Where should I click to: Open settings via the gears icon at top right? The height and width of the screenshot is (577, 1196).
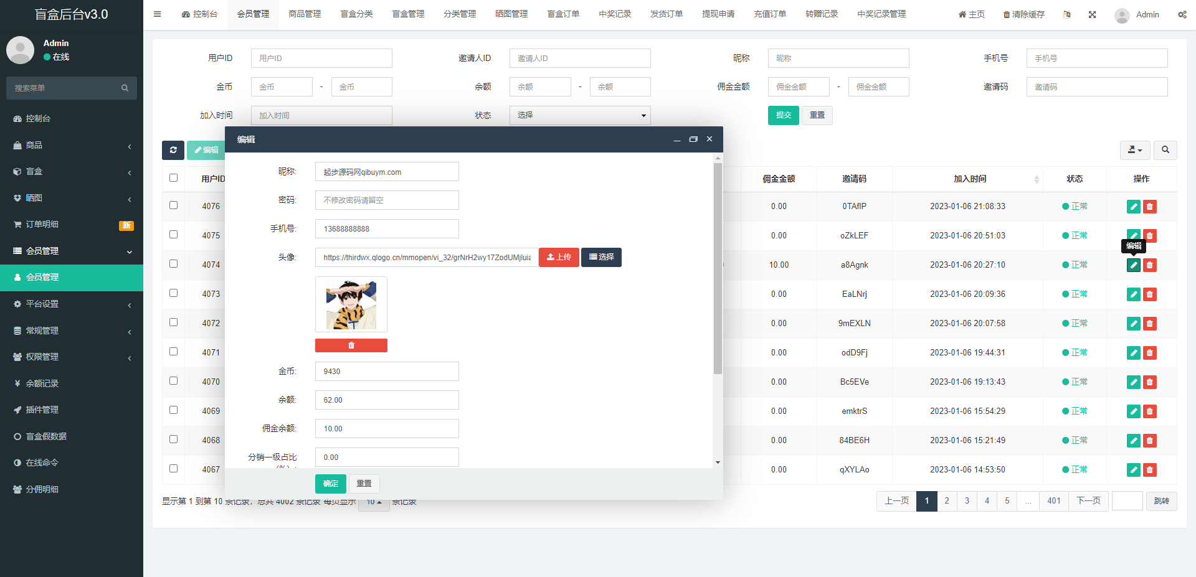click(x=1182, y=14)
